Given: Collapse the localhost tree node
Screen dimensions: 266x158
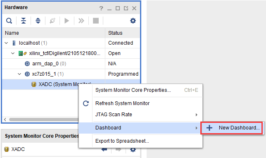Looking at the screenshot, I should (6, 43).
